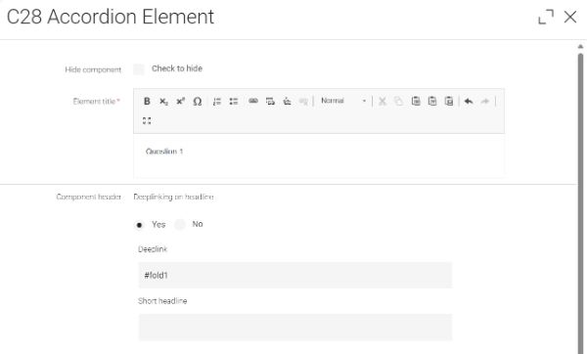Viewport: 587px width, 354px height.
Task: Insert special character with the Omega icon
Action: click(198, 101)
